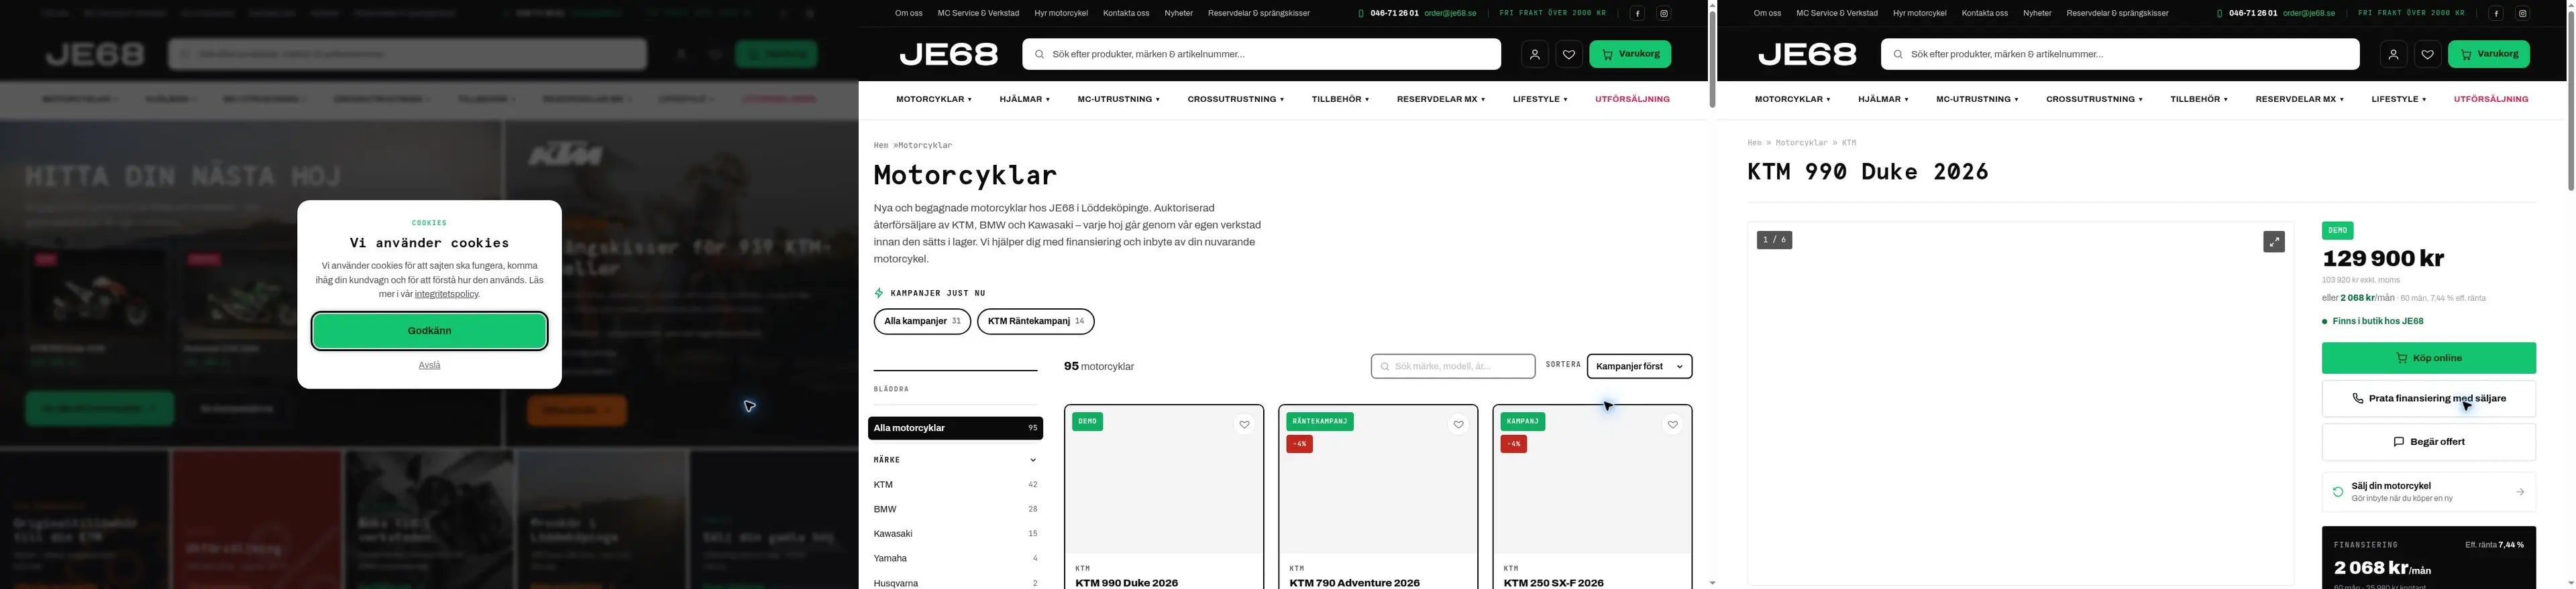This screenshot has width=2576, height=589.
Task: Open Instagram icon on KTM 990 Duke product page
Action: click(2523, 14)
